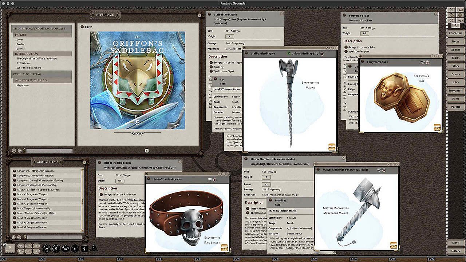
Task: Toggle the lock on Ferryman's-Take image window
Action: point(427,62)
